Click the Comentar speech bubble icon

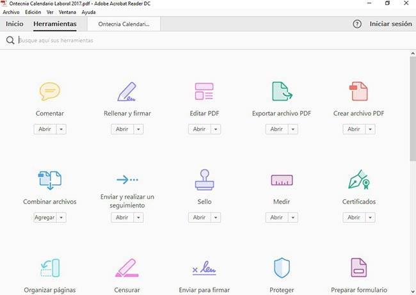[x=50, y=92]
